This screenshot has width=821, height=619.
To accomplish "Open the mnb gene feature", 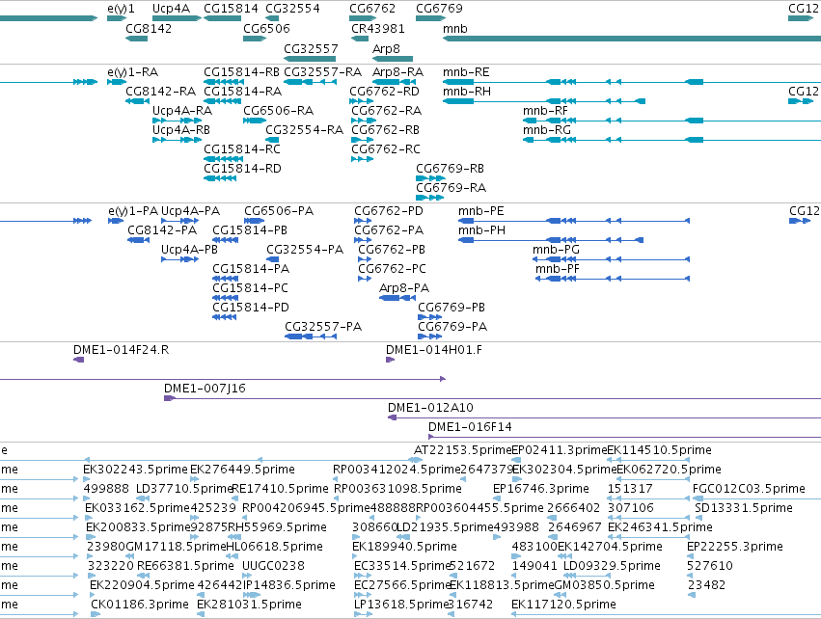I will coord(632,39).
